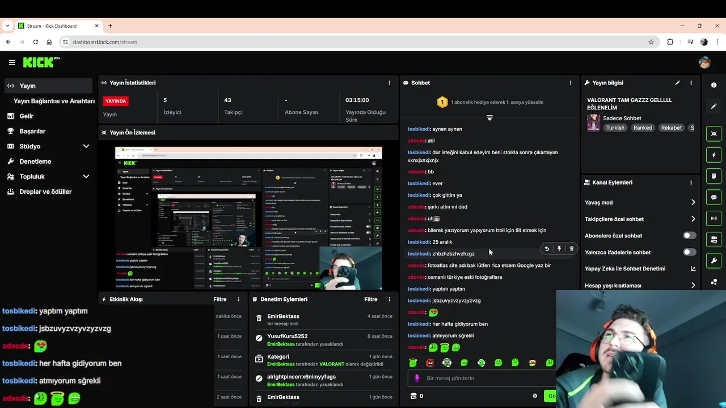Enable Abonelere özel sohbet toggle
This screenshot has height=408, width=726.
click(x=689, y=236)
